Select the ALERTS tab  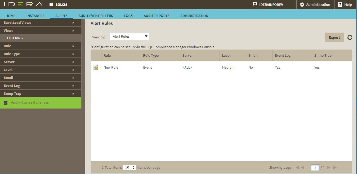(x=61, y=16)
